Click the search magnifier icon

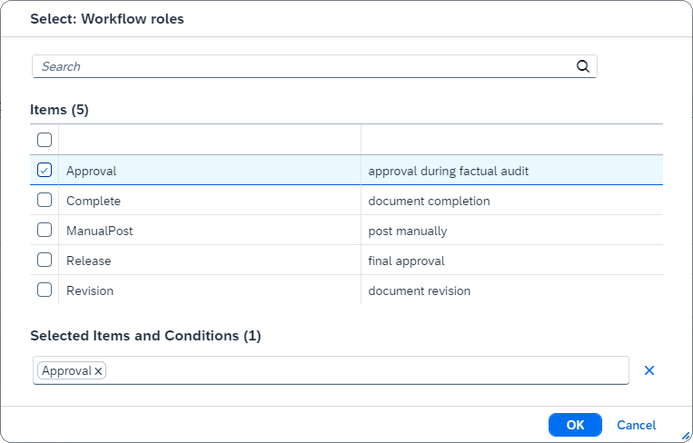583,66
